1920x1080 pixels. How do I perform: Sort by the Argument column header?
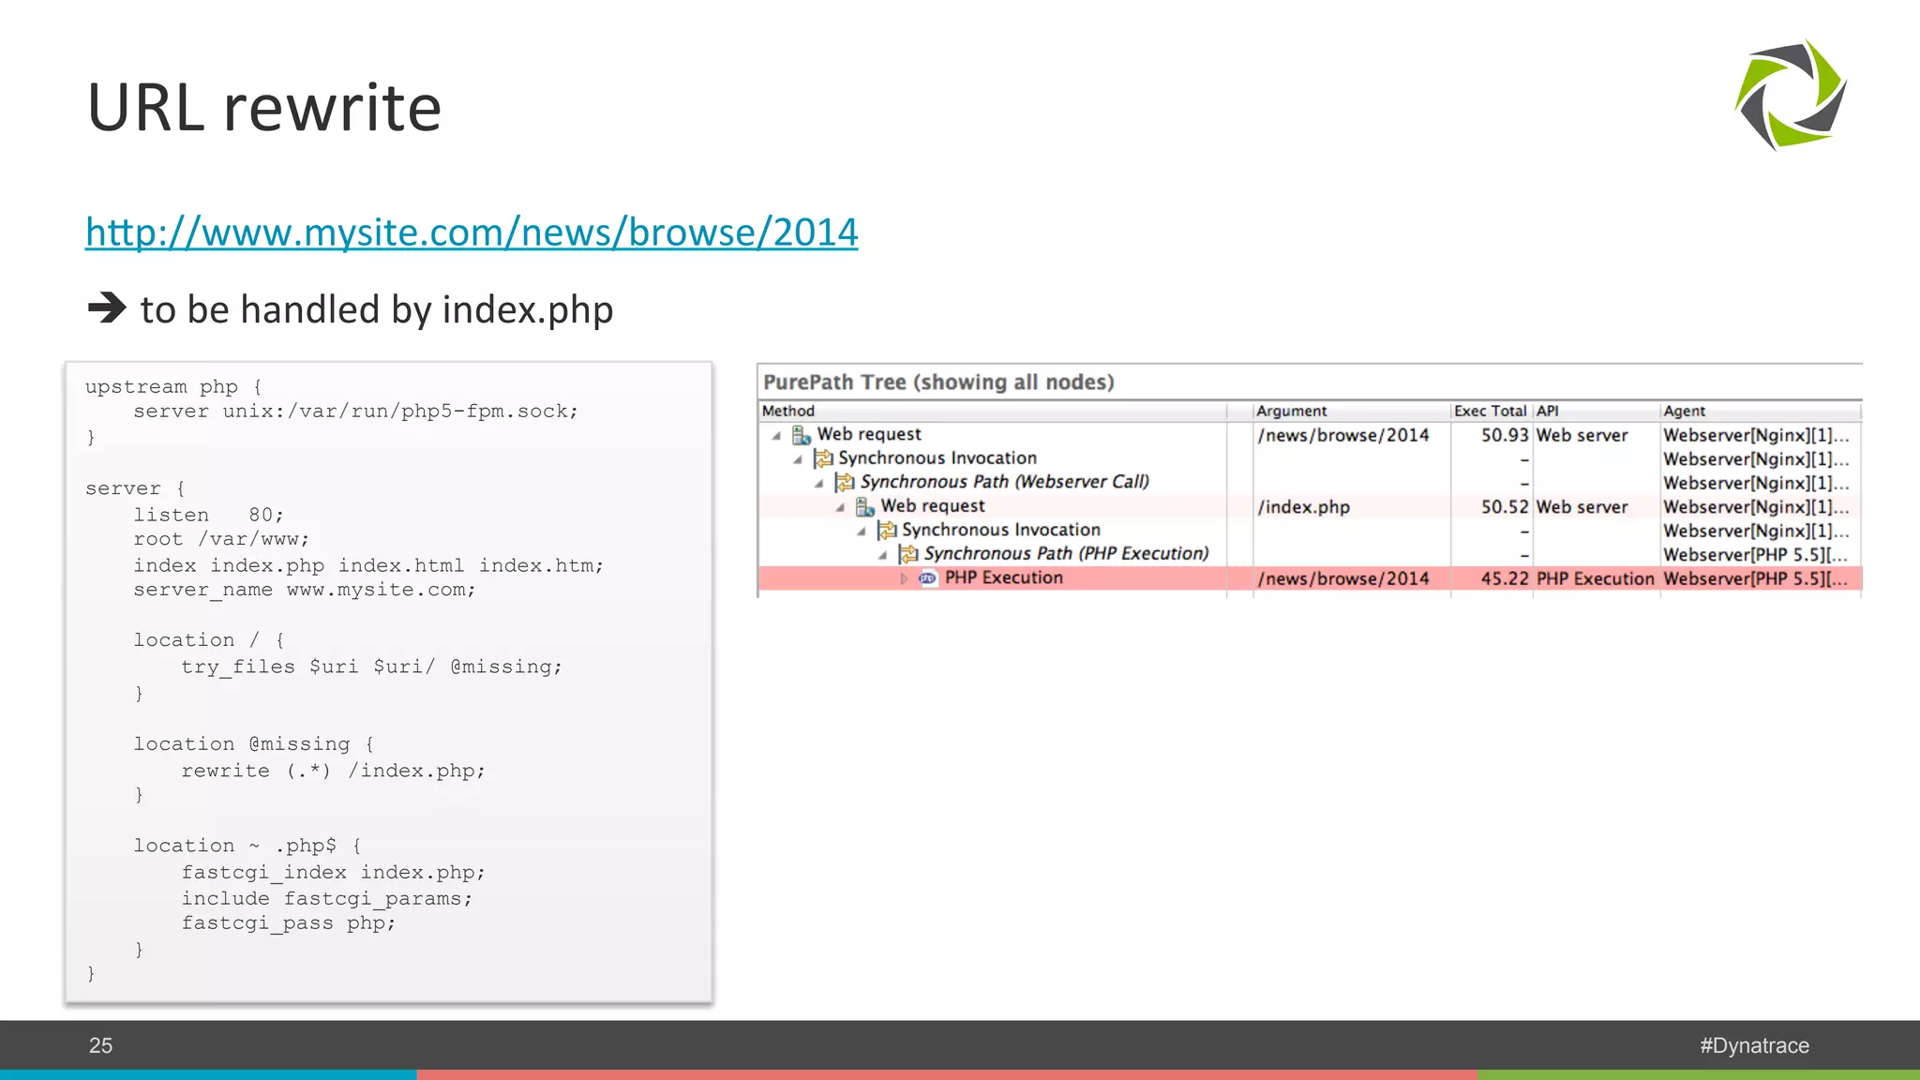click(1351, 411)
